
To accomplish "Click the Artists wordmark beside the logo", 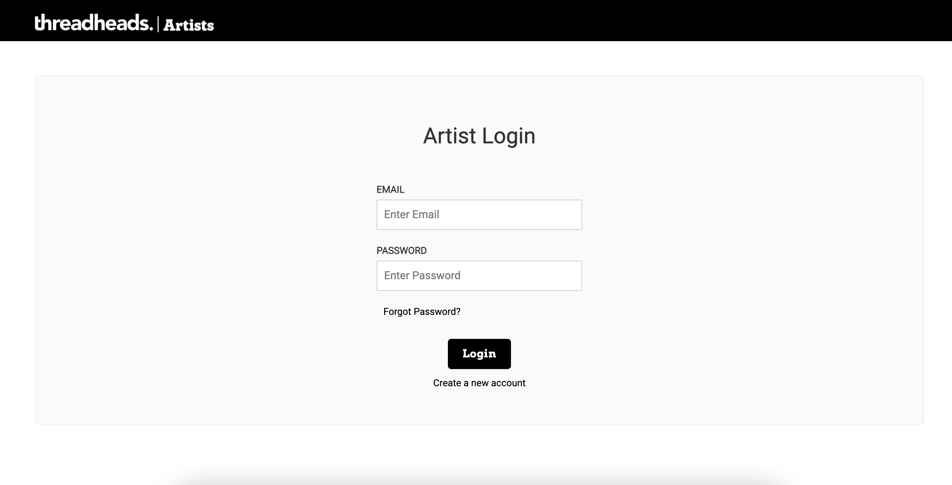I will point(189,25).
